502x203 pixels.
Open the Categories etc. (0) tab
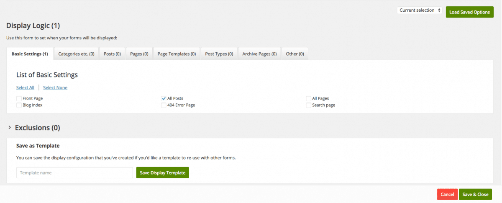click(x=76, y=54)
